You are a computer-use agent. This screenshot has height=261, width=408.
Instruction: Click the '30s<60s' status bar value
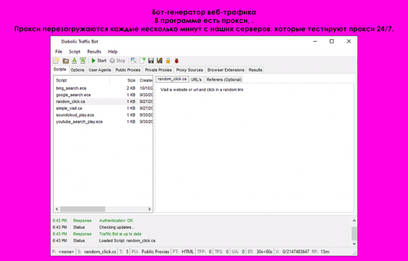pyautogui.click(x=264, y=252)
